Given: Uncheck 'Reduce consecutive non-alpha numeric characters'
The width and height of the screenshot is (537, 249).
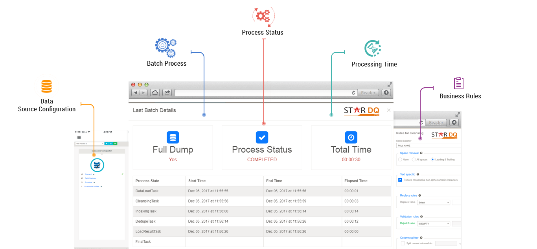Looking at the screenshot, I should pyautogui.click(x=400, y=180).
